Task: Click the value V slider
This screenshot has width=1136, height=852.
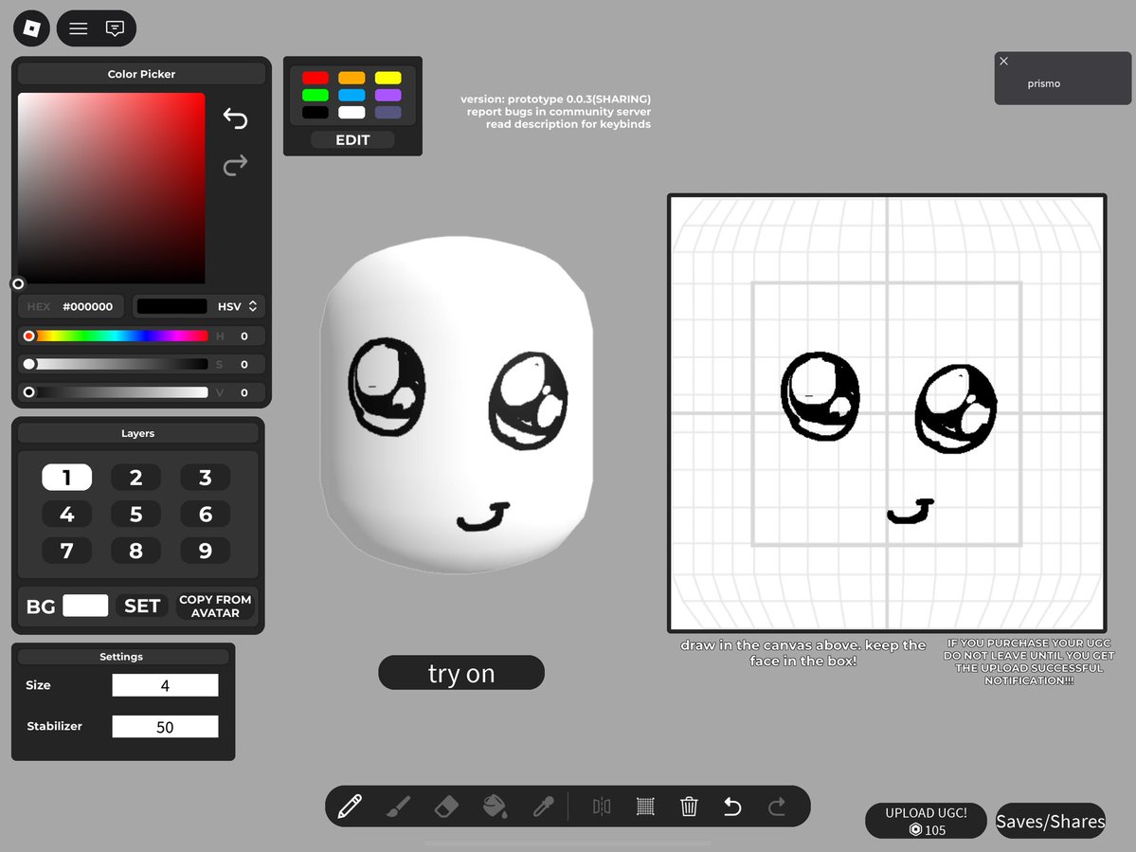Action: [118, 392]
